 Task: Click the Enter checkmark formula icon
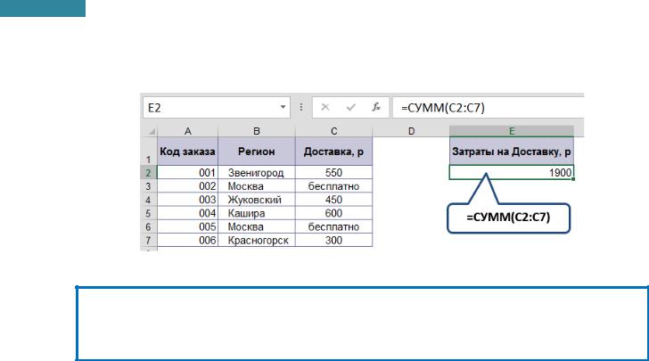point(351,108)
